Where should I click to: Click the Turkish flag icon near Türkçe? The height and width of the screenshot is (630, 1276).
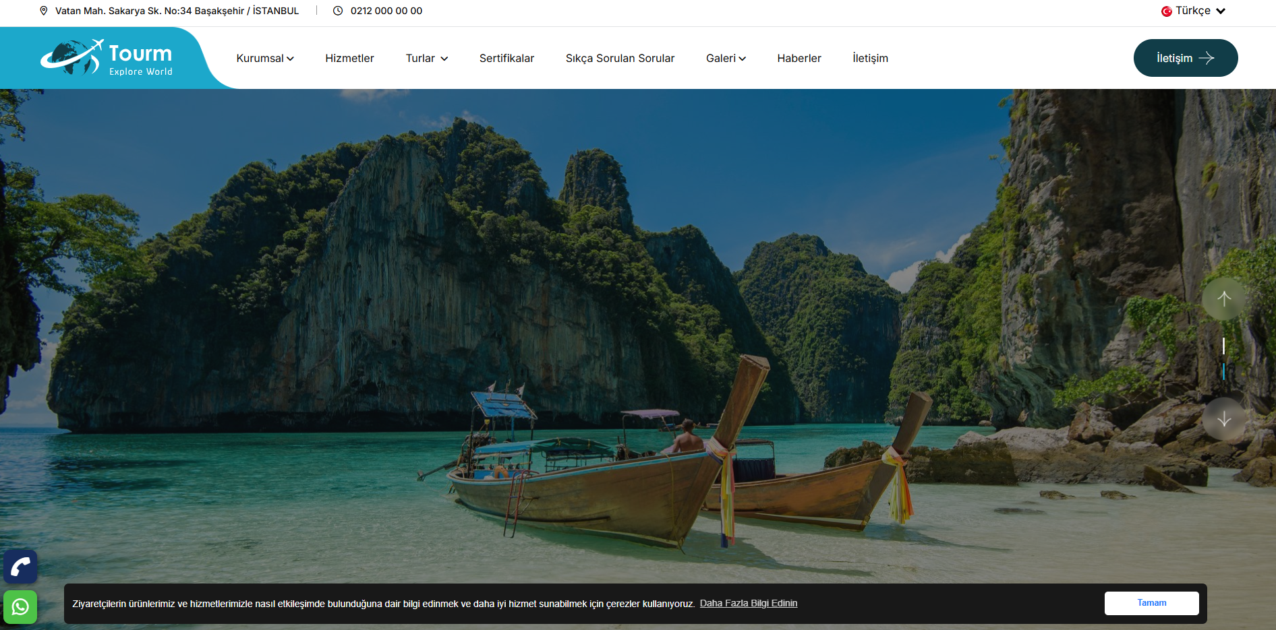point(1166,10)
